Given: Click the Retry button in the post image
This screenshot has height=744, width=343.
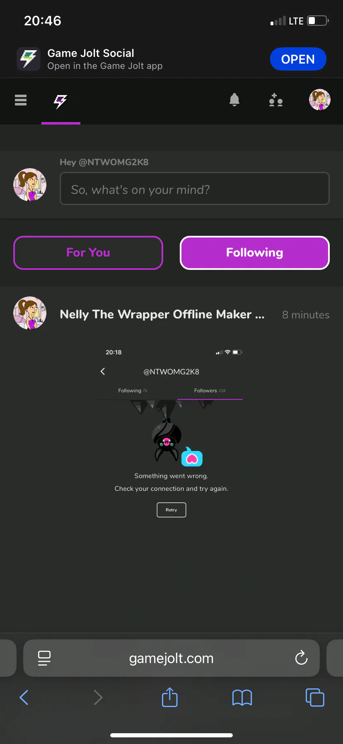Looking at the screenshot, I should point(171,510).
